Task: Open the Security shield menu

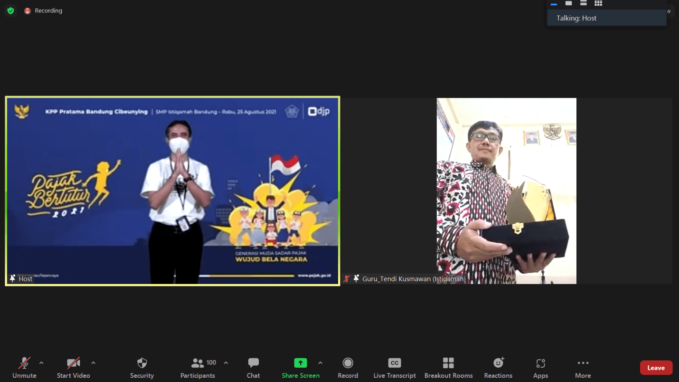Action: [x=142, y=367]
